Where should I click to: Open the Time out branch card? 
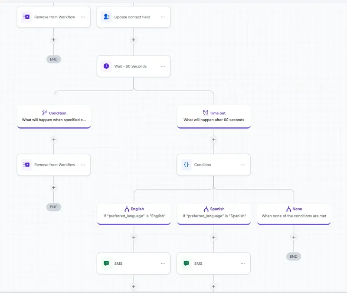[214, 117]
